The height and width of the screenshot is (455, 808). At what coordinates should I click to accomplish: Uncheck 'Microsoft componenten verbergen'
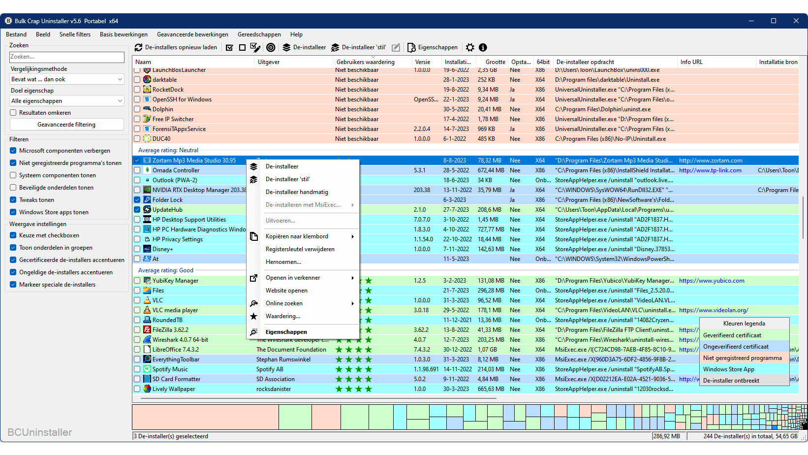pos(13,151)
